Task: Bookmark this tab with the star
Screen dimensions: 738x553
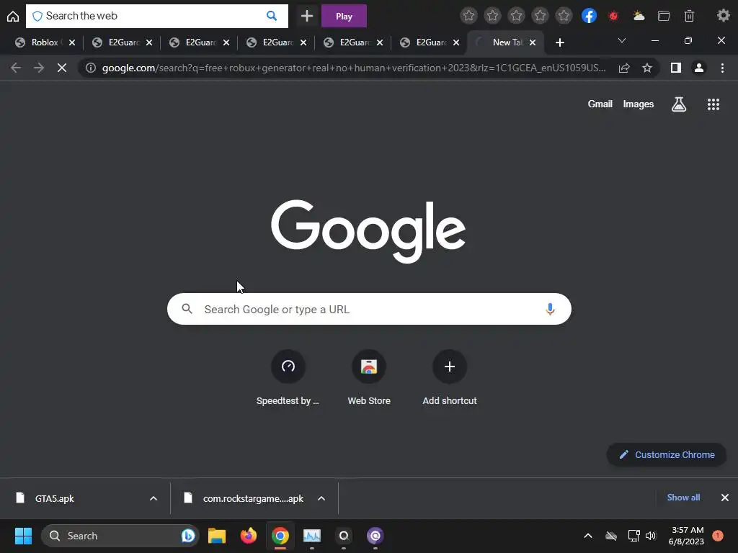Action: coord(647,68)
